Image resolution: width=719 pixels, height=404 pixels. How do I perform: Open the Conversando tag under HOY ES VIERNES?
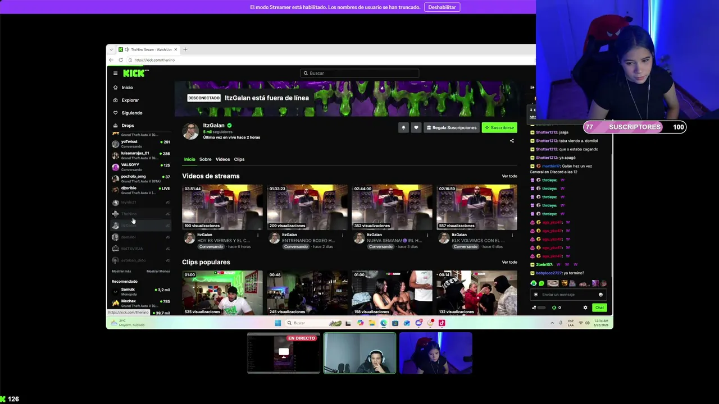click(x=211, y=247)
